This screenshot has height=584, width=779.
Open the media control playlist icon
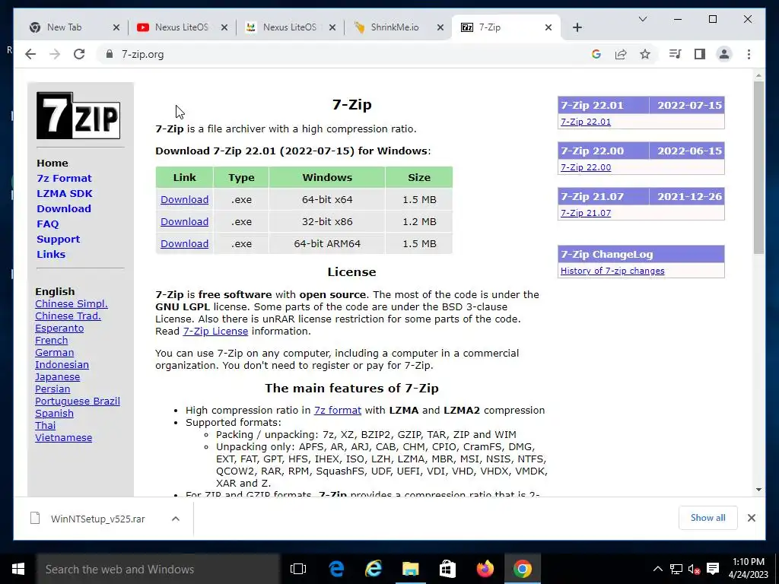(x=676, y=54)
